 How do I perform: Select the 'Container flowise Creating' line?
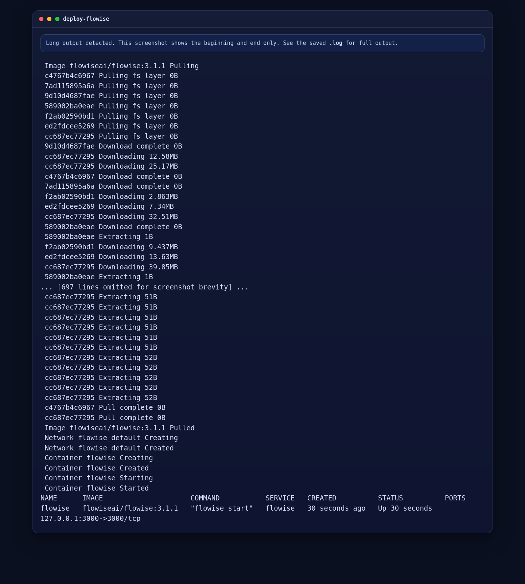pos(99,458)
